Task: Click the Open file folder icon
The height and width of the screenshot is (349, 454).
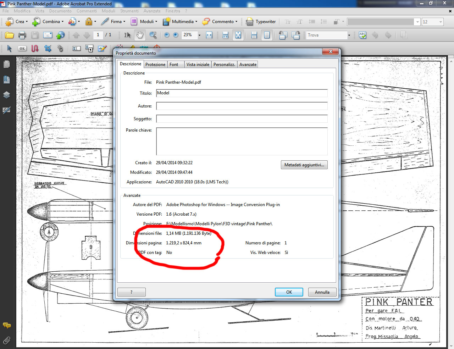Action: (x=9, y=35)
